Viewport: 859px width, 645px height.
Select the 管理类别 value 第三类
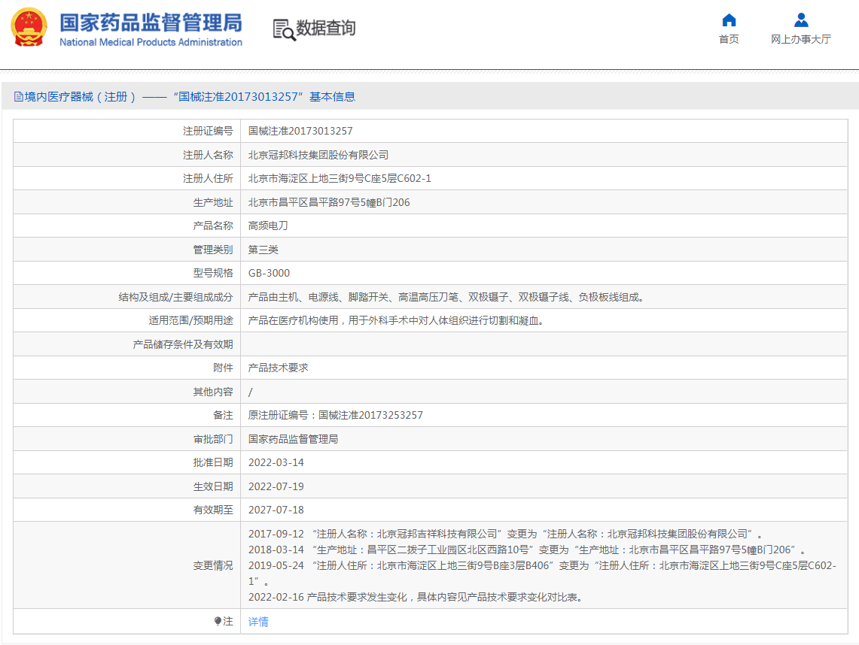[262, 249]
